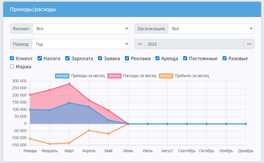
Task: Click the April income point on blue line
Action: click(x=89, y=107)
